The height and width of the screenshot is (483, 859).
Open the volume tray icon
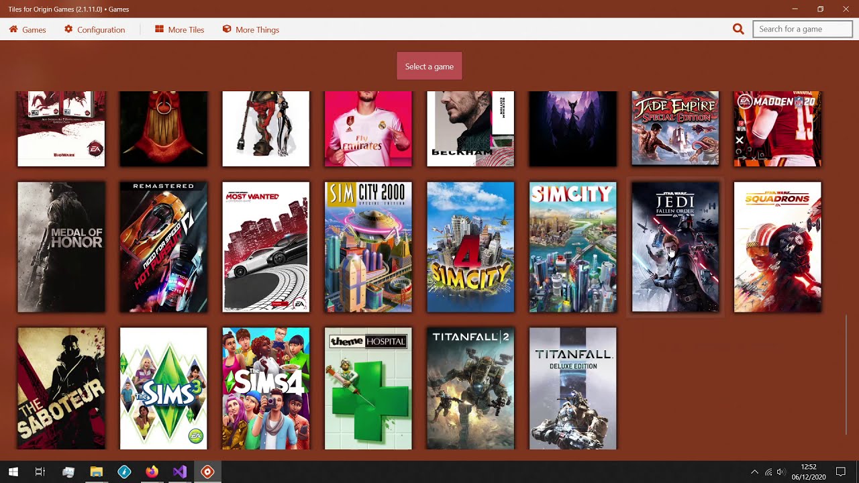click(780, 472)
